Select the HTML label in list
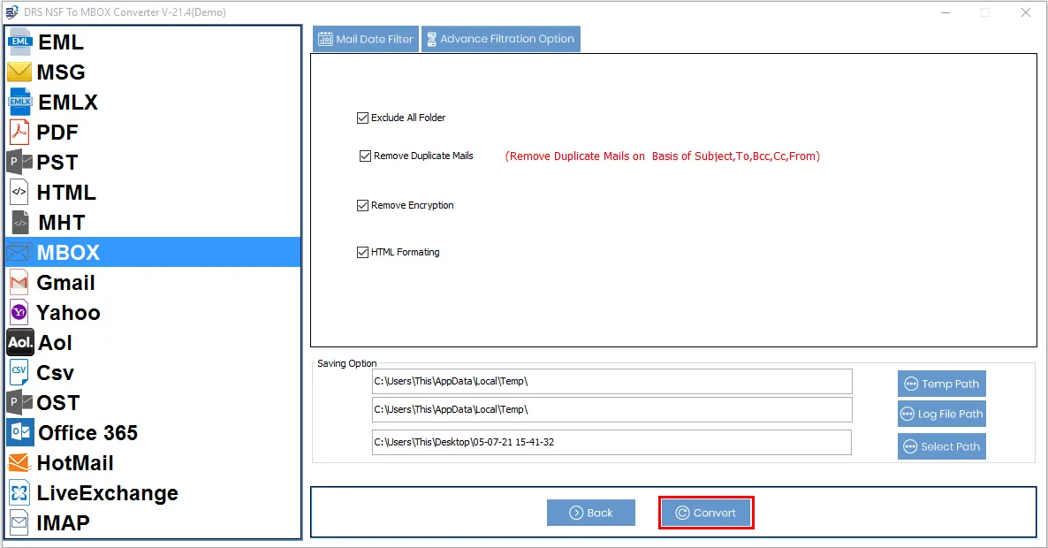The width and height of the screenshot is (1048, 548). pos(66,193)
